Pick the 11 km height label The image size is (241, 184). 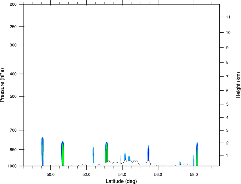point(228,17)
